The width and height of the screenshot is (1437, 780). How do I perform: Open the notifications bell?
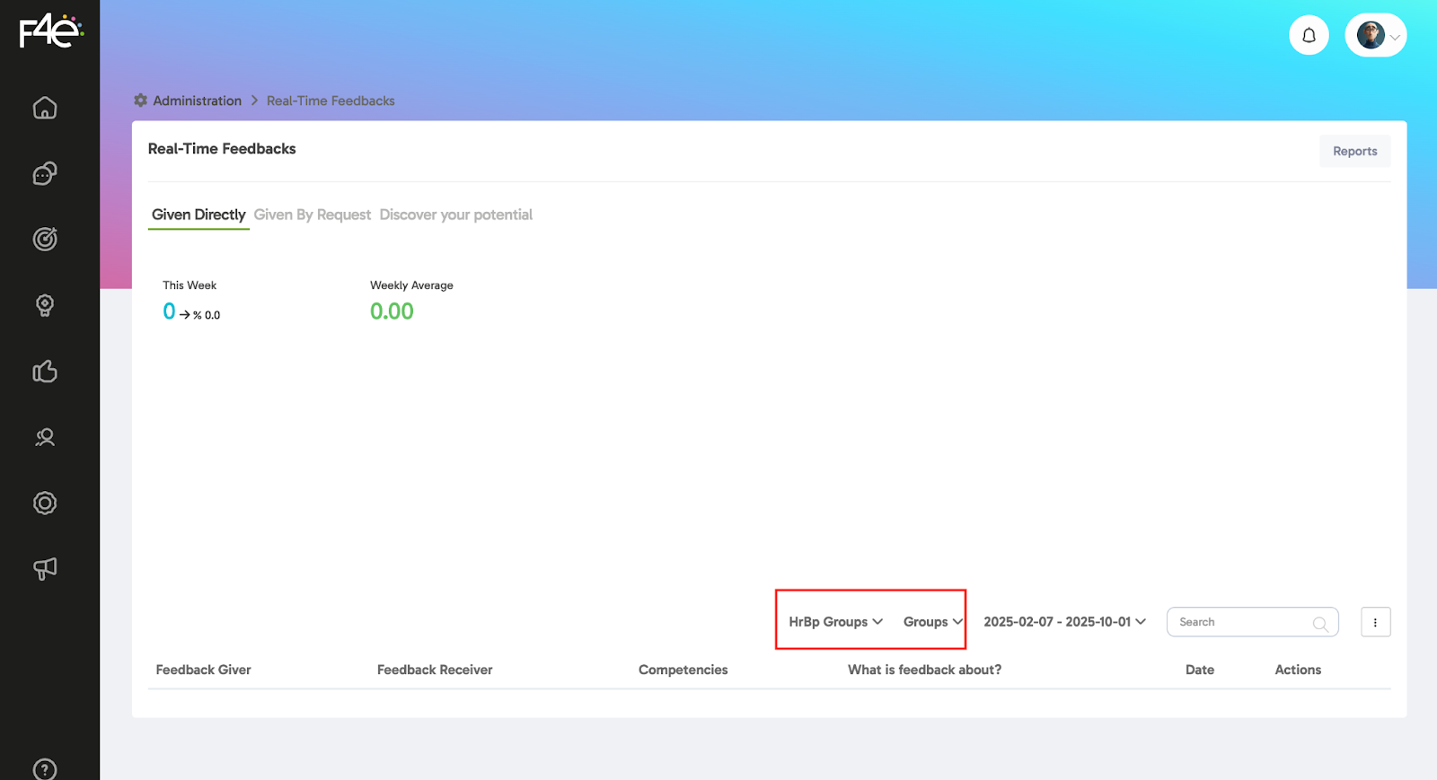(1309, 36)
